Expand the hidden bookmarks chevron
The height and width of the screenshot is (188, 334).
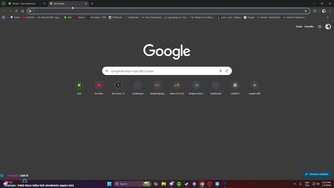tap(328, 17)
